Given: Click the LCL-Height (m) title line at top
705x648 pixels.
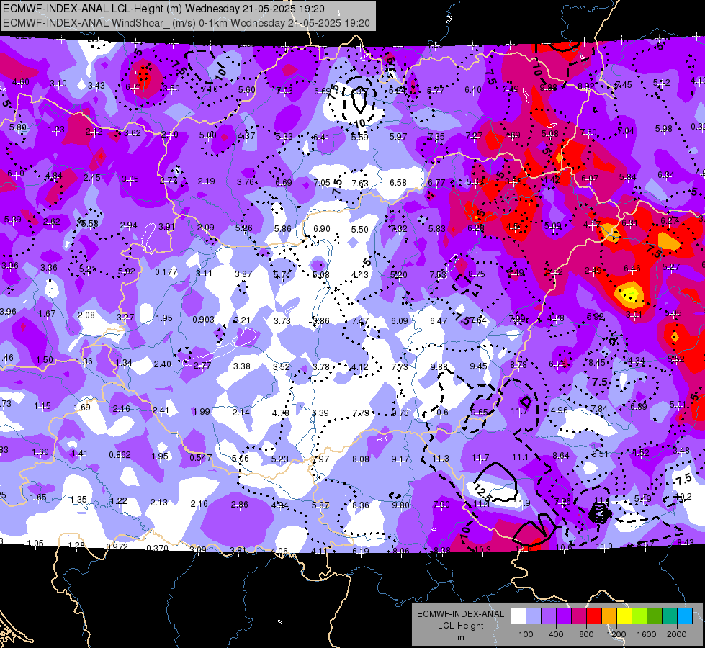Looking at the screenshot, I should click(163, 9).
